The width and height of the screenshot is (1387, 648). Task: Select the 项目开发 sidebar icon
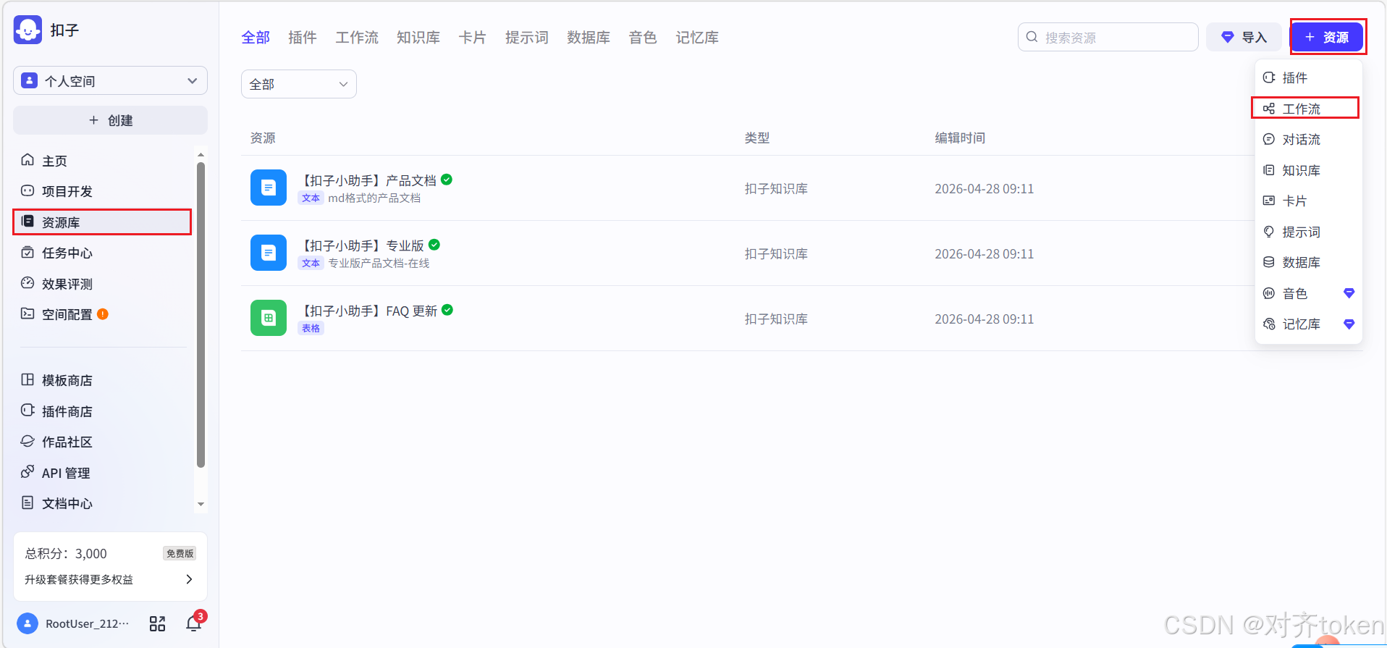28,190
